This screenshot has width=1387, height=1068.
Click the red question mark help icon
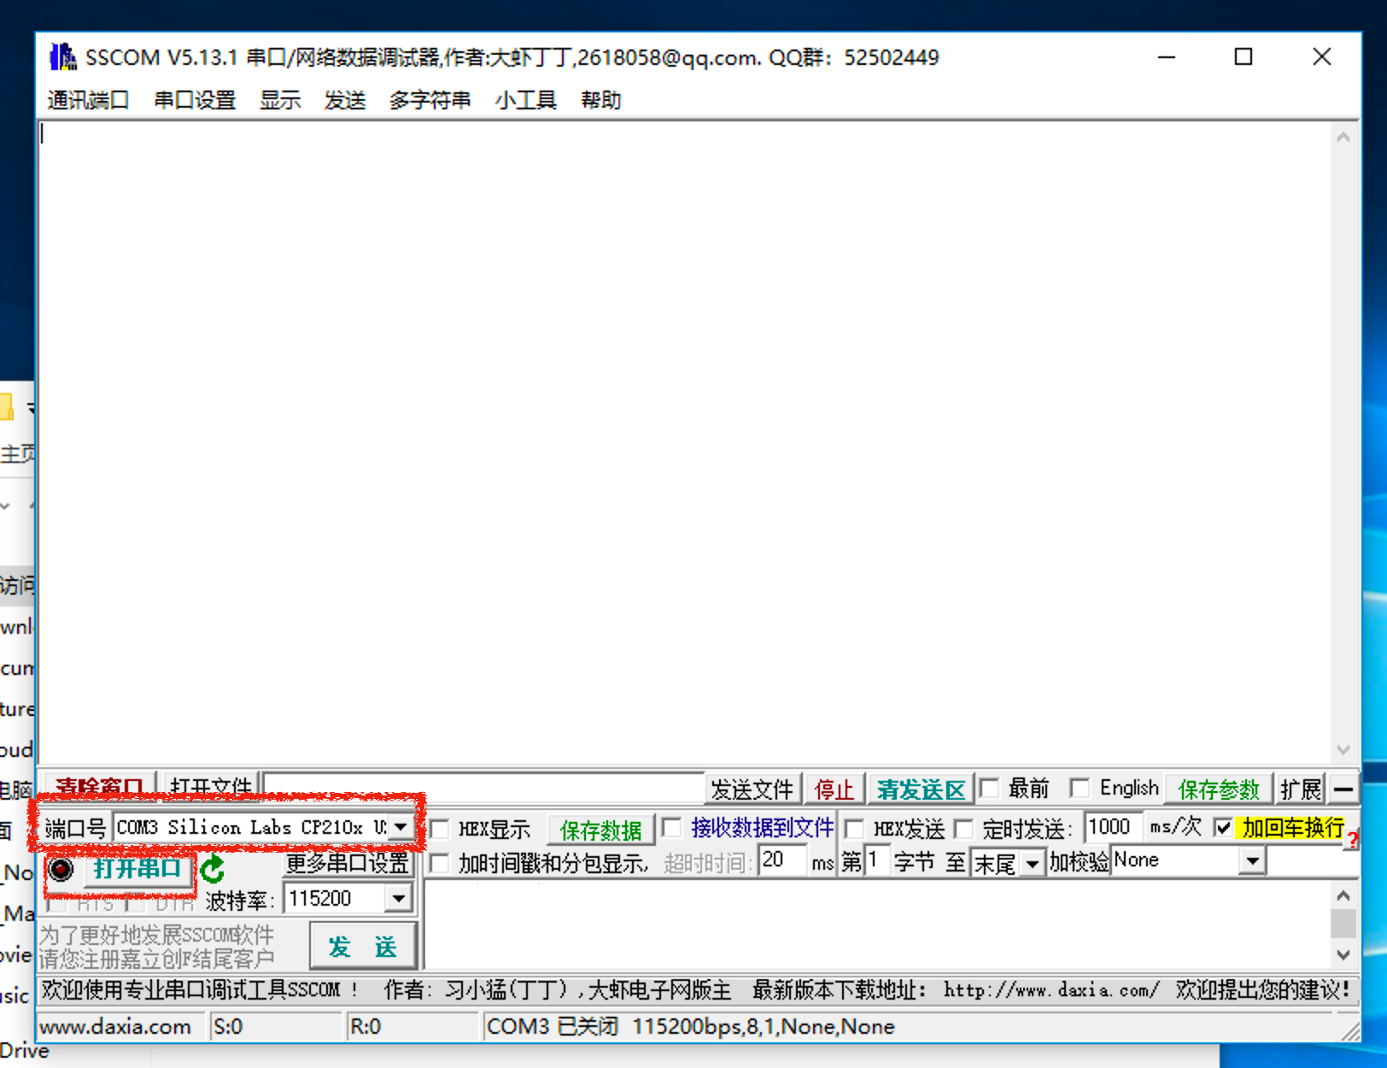pyautogui.click(x=1352, y=841)
